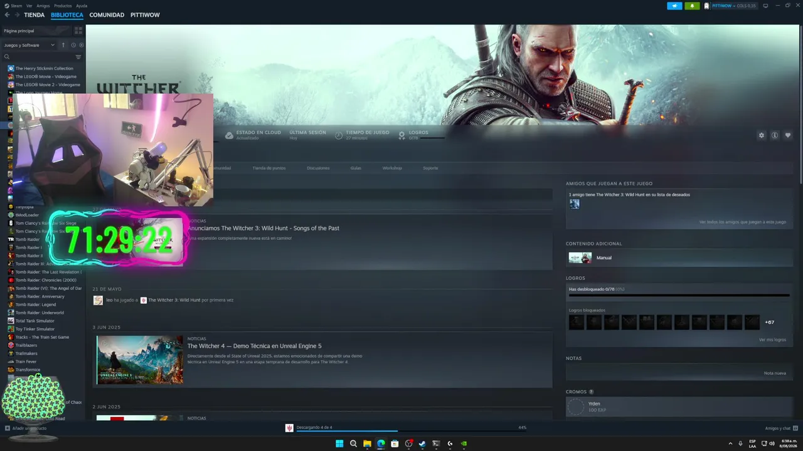Switch to the BIBLIOTECA tab
This screenshot has height=451, width=803.
tap(67, 15)
